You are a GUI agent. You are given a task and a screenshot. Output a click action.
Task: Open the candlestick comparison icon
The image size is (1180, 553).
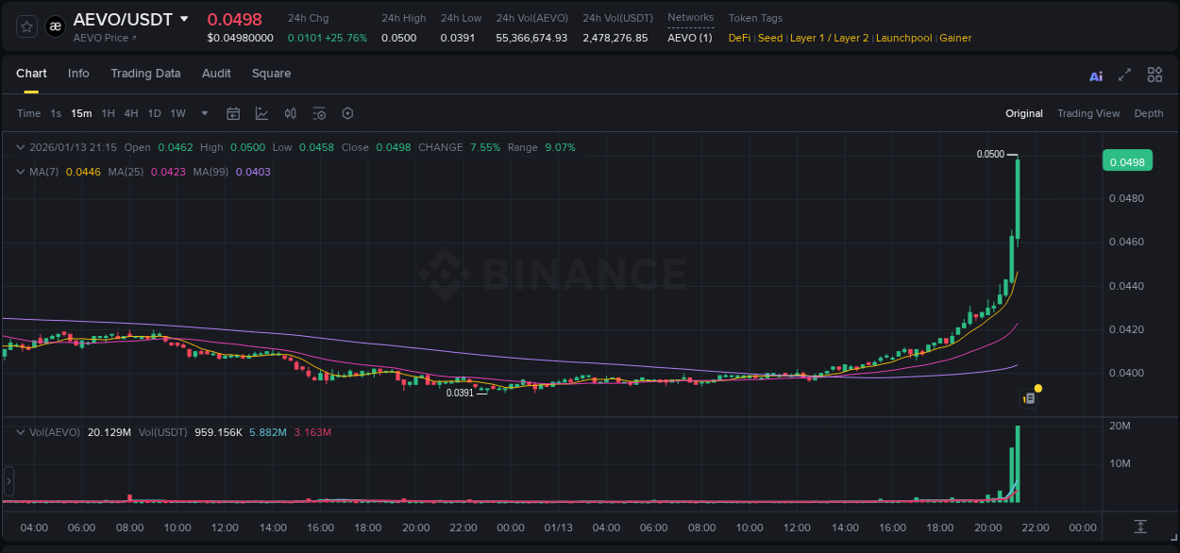coord(290,113)
